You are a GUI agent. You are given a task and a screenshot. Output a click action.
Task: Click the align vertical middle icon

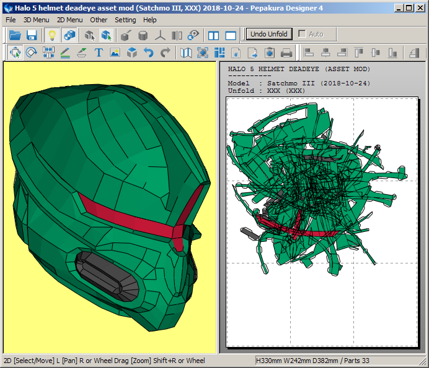[376, 52]
